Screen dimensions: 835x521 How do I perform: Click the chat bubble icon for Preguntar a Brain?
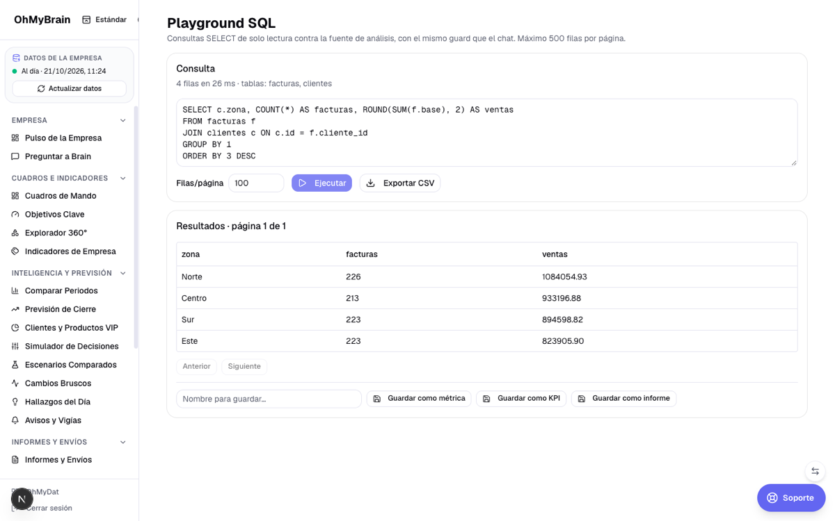click(x=15, y=157)
